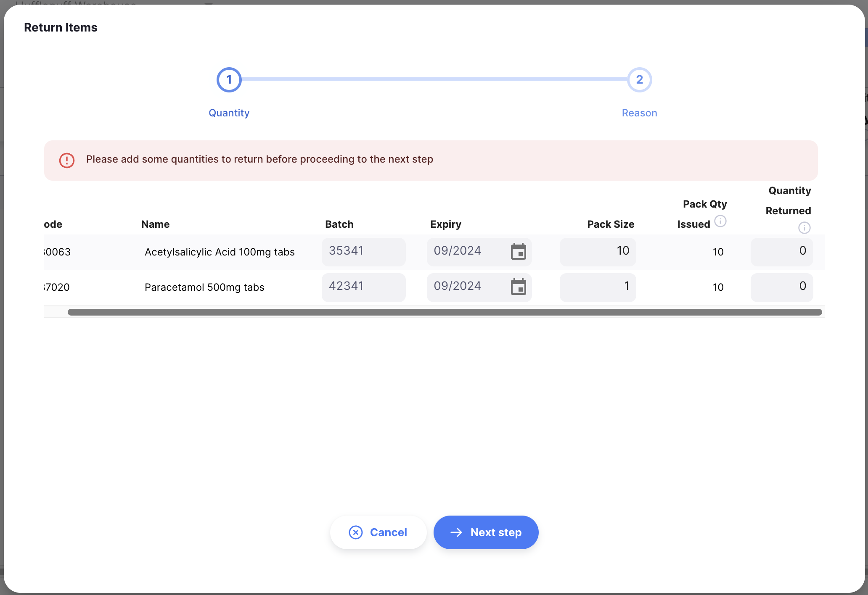The height and width of the screenshot is (595, 868).
Task: Click info icon under Quantity Returned header
Action: pyautogui.click(x=804, y=228)
